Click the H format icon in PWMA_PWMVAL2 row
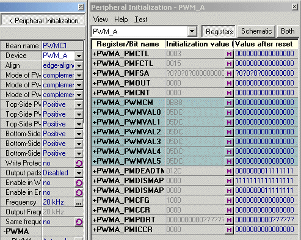This screenshot has width=301, height=240. pos(229,132)
